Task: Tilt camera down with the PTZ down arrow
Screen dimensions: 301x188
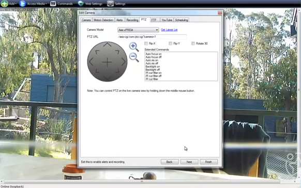Action: tap(107, 78)
